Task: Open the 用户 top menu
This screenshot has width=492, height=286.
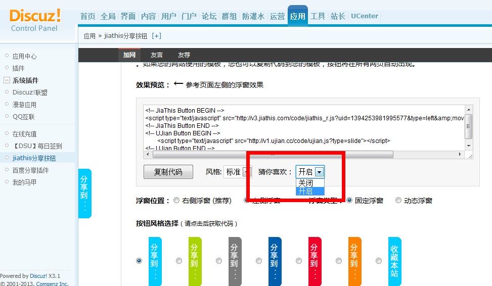Action: click(169, 16)
